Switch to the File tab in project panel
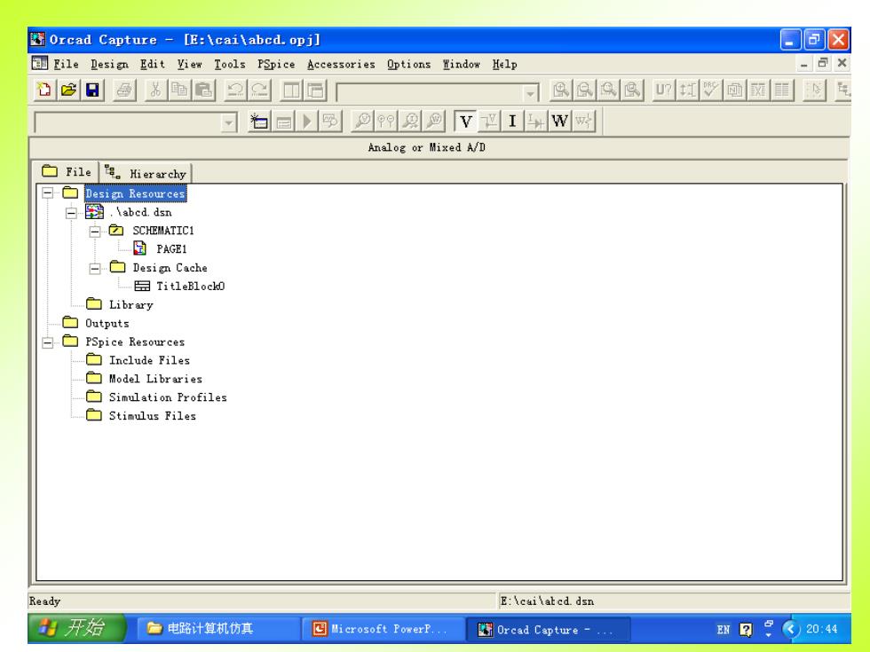870x652 pixels. (x=67, y=171)
